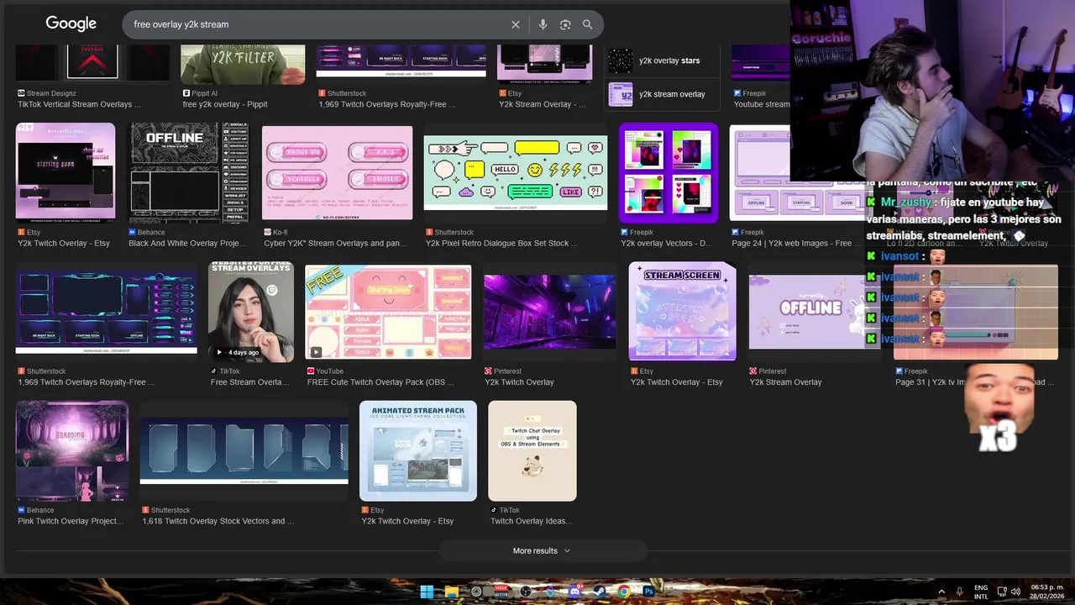1075x605 pixels.
Task: Switch to Chrome in taskbar
Action: 624,592
